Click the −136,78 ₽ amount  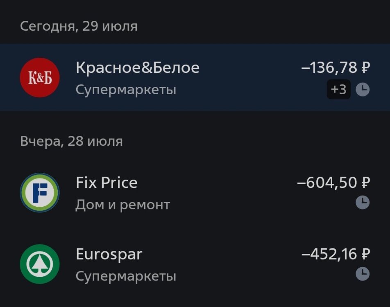336,68
